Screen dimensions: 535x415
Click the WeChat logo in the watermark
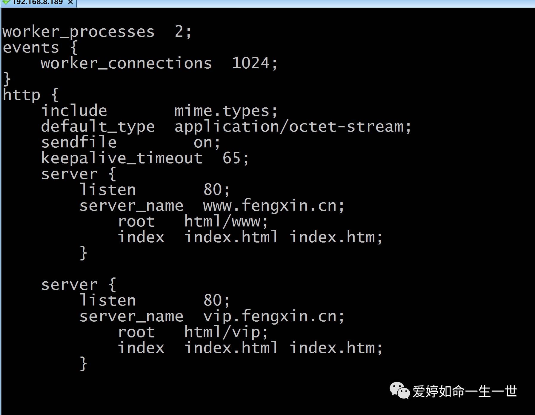399,391
